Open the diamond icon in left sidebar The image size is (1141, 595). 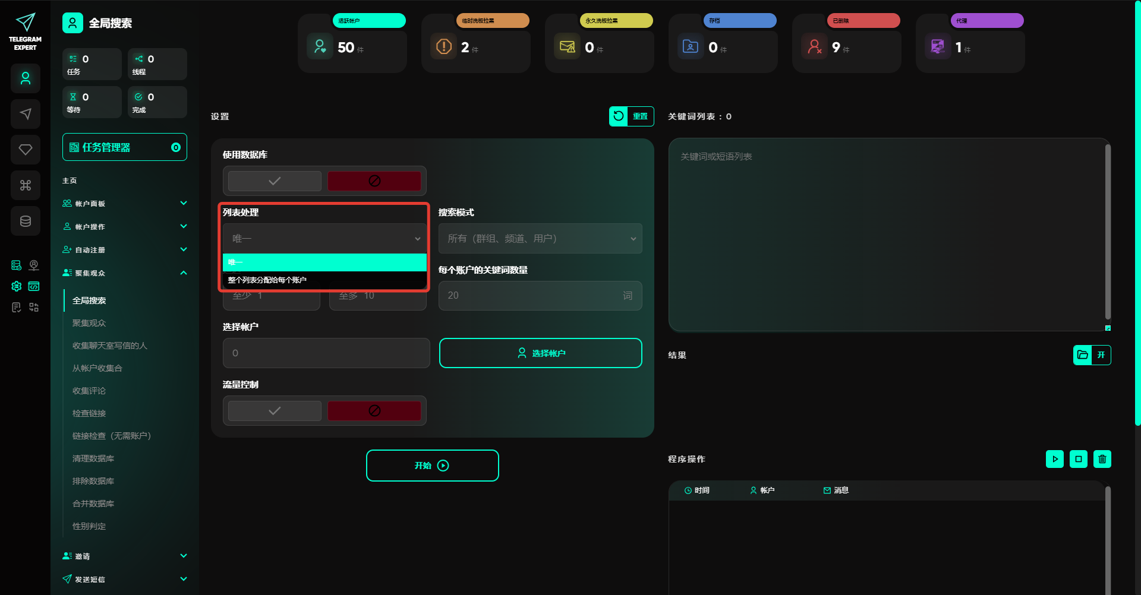26,150
